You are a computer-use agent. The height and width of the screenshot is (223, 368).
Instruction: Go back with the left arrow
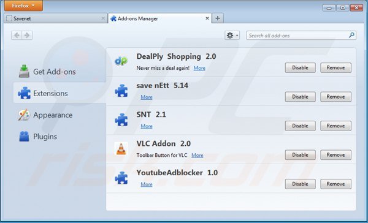17,36
